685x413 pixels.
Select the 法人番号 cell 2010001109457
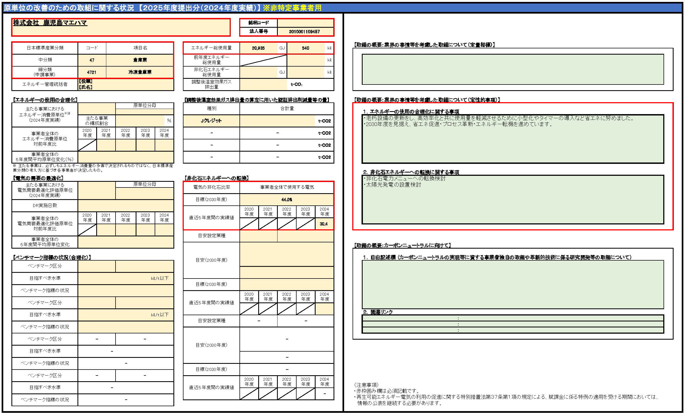305,32
